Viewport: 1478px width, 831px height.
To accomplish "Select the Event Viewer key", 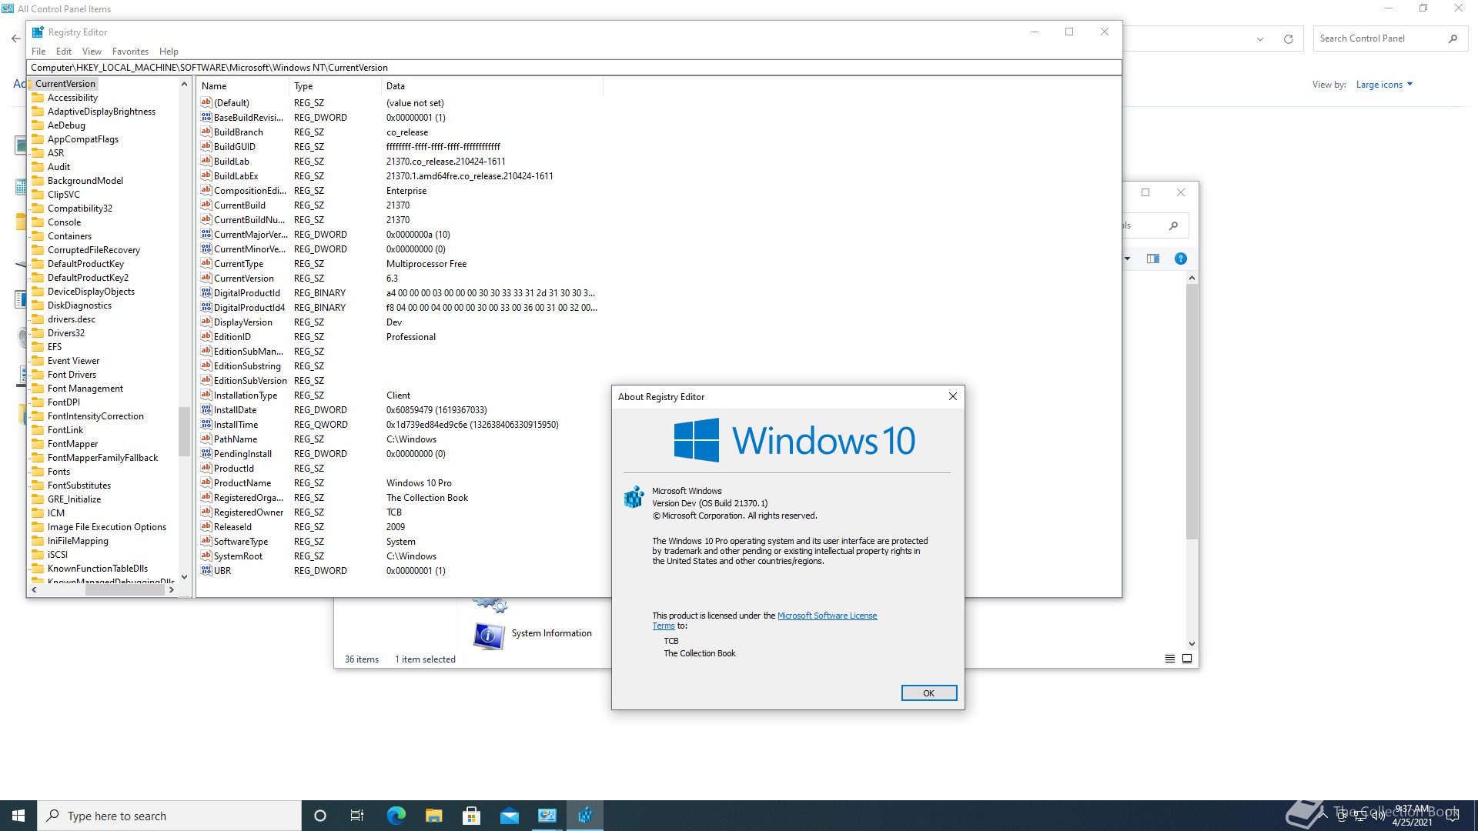I will point(73,361).
